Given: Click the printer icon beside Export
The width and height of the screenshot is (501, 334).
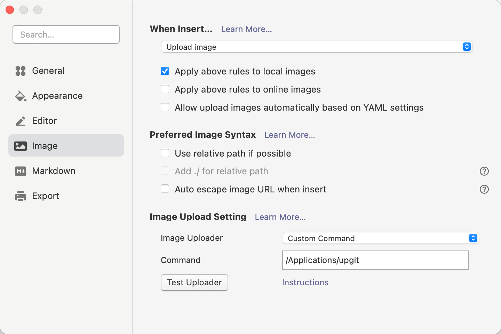Looking at the screenshot, I should tap(20, 196).
